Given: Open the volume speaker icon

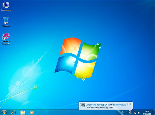Looking at the screenshot, I should click(139, 113).
